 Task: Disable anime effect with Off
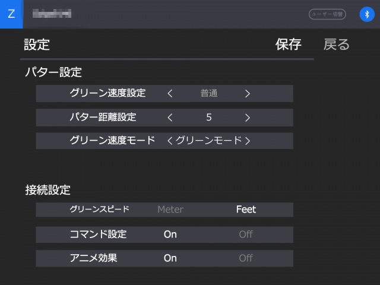[246, 258]
